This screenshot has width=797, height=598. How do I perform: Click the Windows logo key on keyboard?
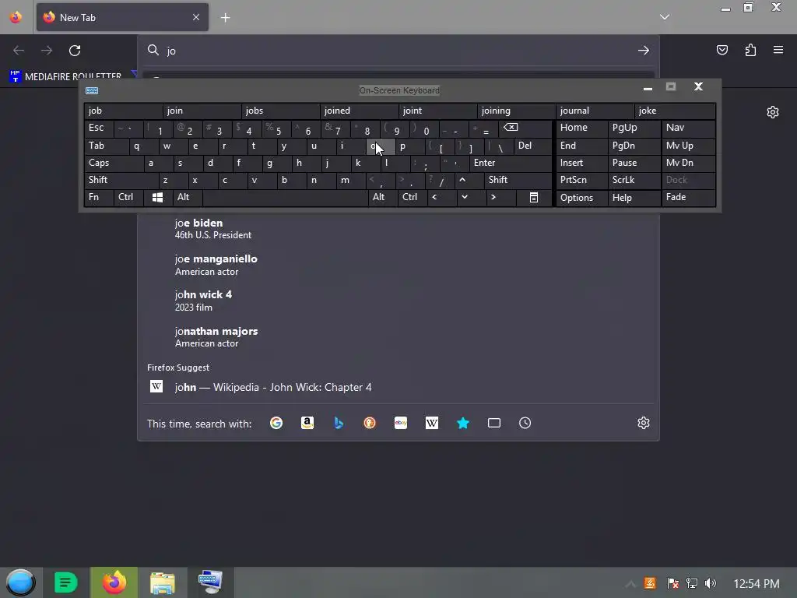click(157, 197)
